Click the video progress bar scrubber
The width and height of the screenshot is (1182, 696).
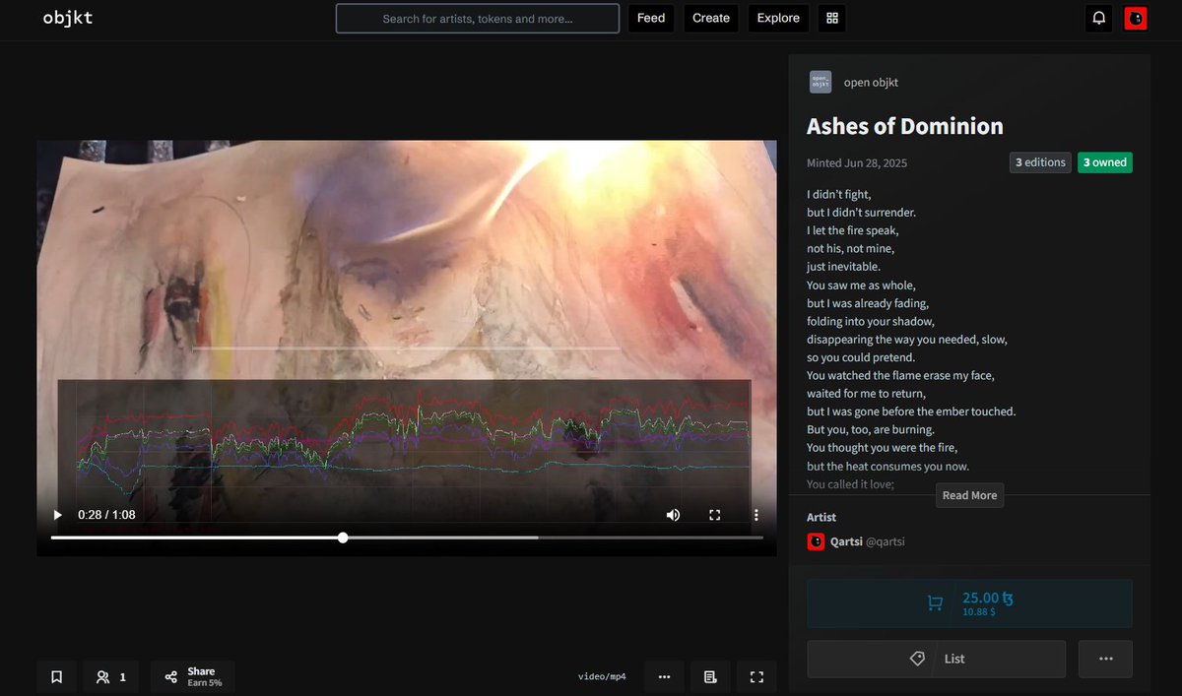(343, 538)
